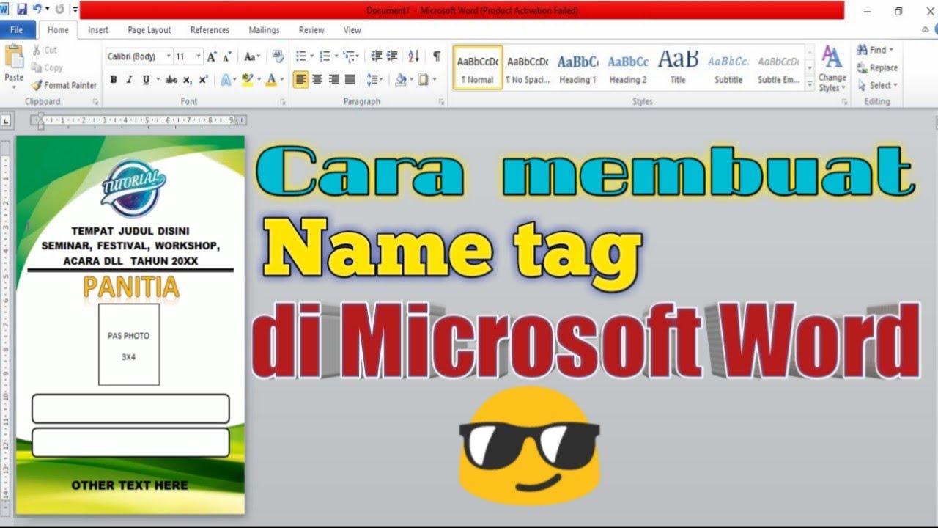This screenshot has height=528, width=938.
Task: Open line spacing options
Action: [x=374, y=80]
